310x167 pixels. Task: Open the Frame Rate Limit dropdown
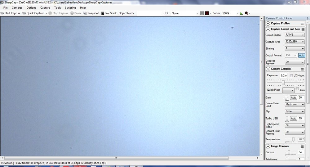294,105
